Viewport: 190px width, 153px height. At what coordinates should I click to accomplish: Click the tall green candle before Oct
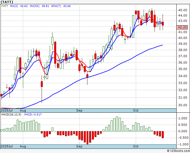click(x=133, y=27)
